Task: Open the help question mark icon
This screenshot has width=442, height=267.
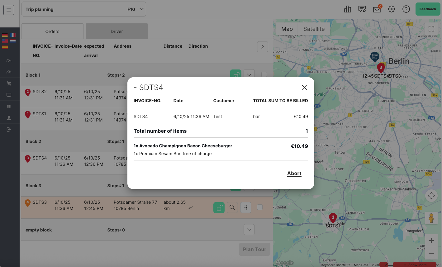Action: point(406,9)
